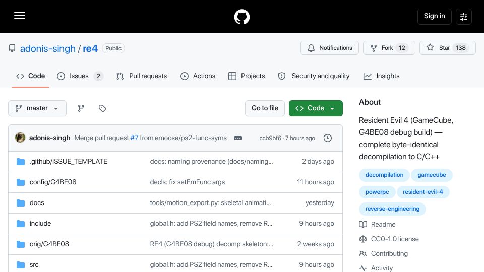484x272 pixels.
Task: Open pull request #7 link
Action: 134,138
